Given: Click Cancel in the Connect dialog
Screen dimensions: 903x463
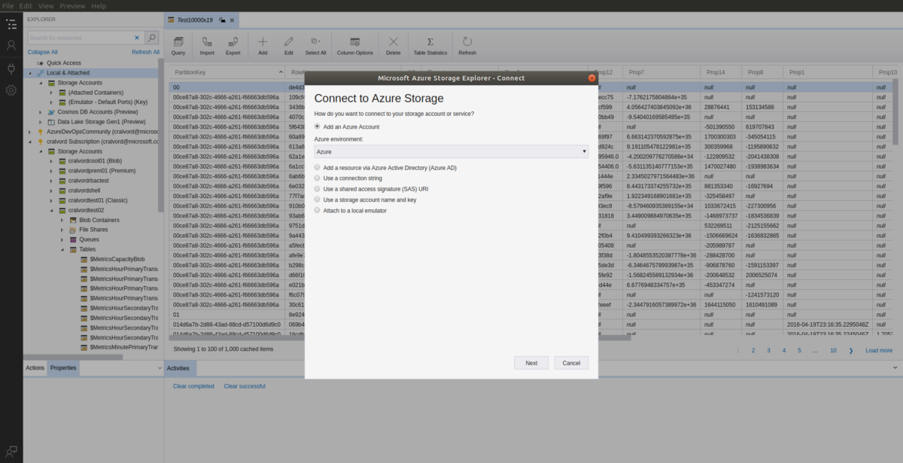Looking at the screenshot, I should 571,363.
